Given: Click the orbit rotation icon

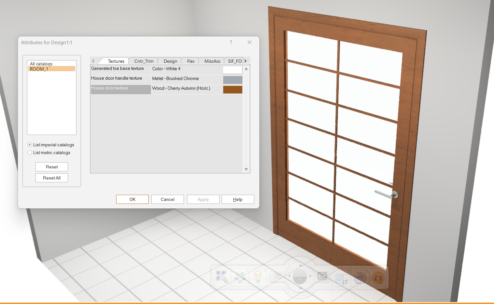Looking at the screenshot, I should coord(278,277).
